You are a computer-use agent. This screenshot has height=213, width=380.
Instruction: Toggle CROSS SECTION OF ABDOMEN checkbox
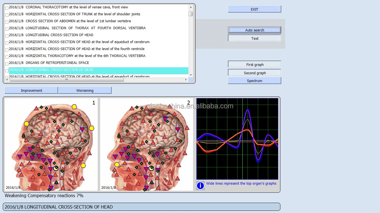[x=7, y=22]
